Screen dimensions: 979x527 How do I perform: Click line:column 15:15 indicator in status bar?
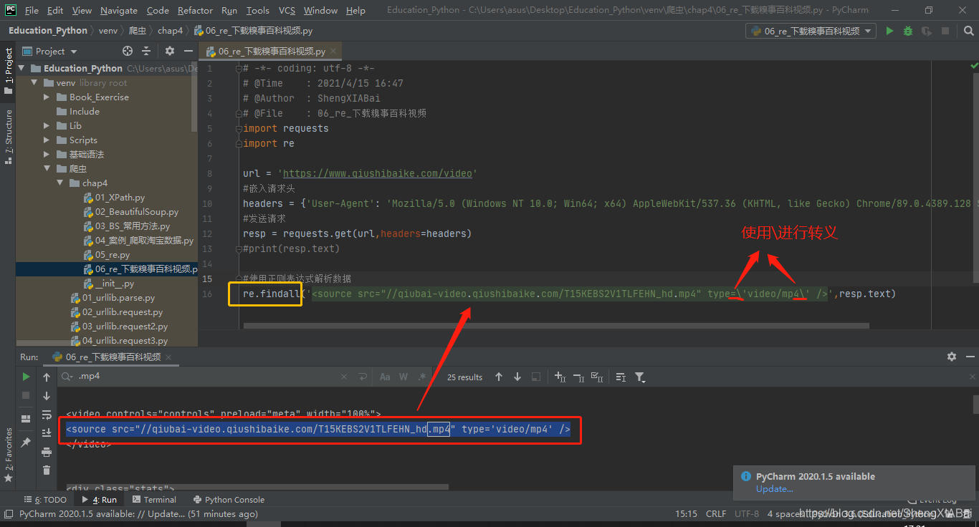tap(686, 514)
